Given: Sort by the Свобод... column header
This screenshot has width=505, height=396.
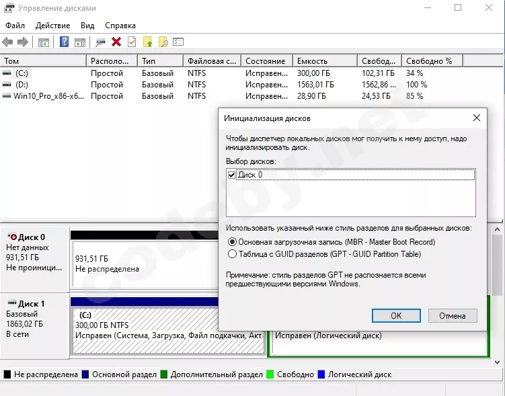Looking at the screenshot, I should pos(380,61).
